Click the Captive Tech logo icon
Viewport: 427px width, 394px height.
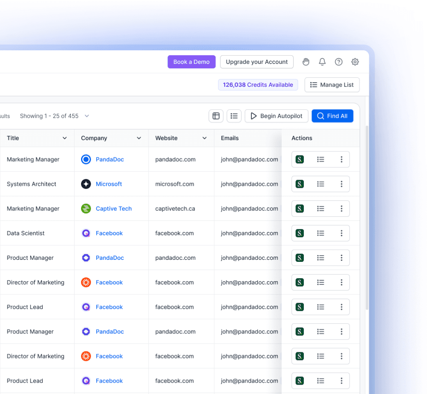86,209
